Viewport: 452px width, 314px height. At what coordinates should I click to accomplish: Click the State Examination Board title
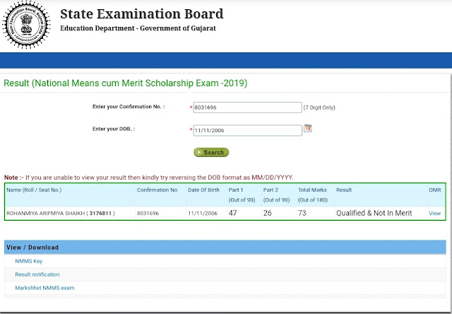141,14
